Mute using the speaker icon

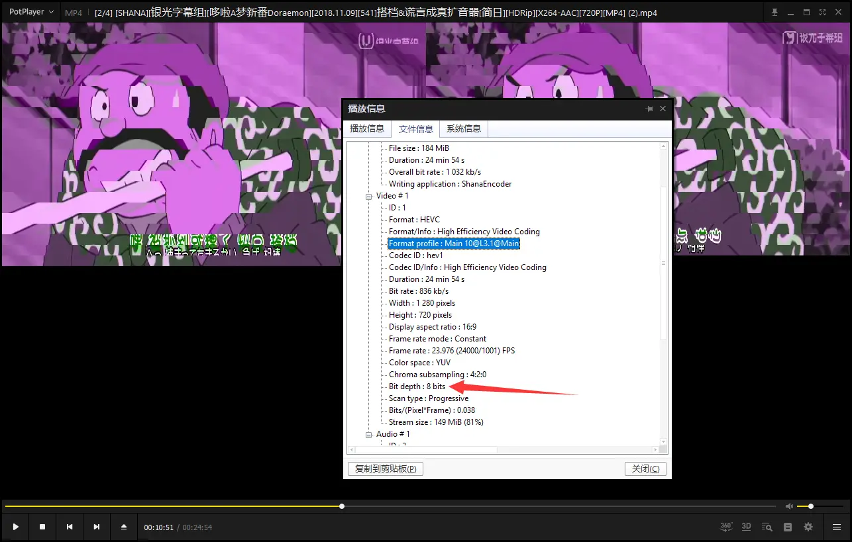click(789, 506)
